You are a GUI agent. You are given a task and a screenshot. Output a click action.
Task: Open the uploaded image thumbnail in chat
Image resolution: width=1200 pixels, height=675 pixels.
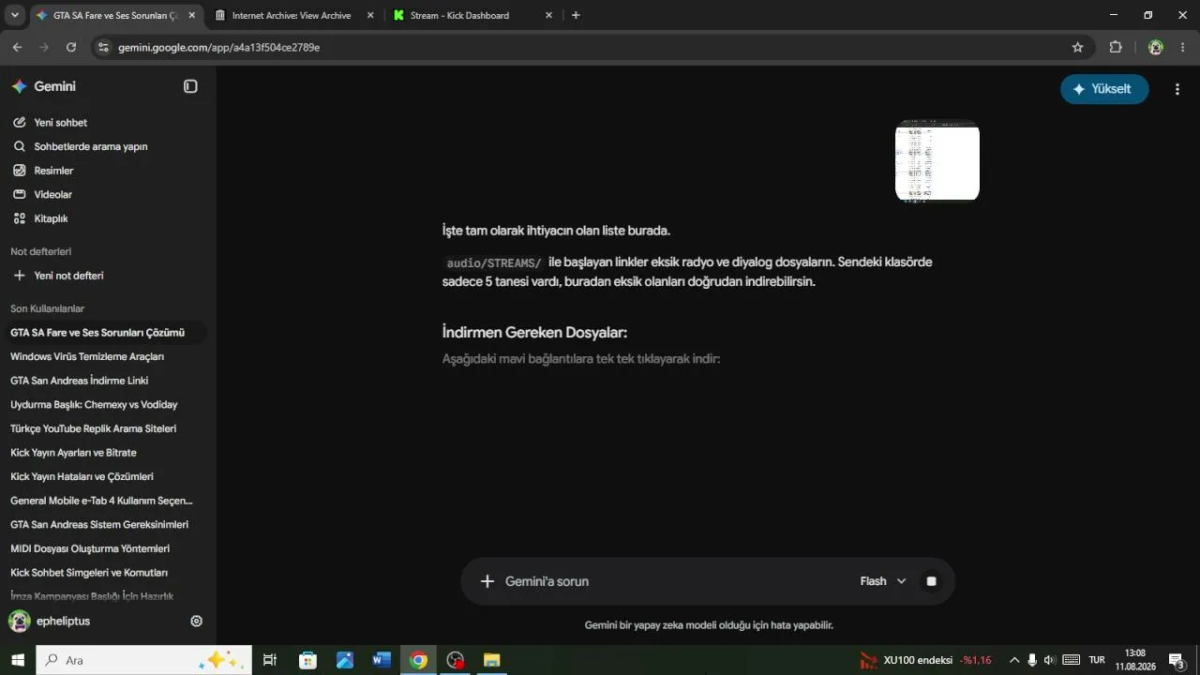(x=937, y=160)
